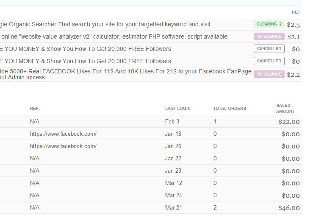Click the $46.00 sales amount cell
Screen dimensions: 313x221
pyautogui.click(x=289, y=208)
